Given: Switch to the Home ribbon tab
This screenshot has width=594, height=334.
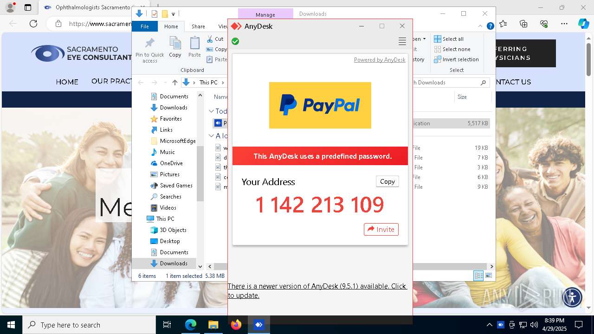Looking at the screenshot, I should (171, 26).
